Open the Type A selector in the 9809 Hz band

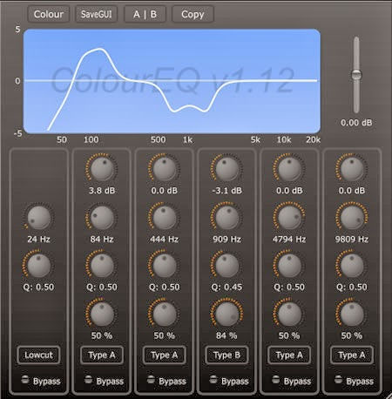pos(352,355)
